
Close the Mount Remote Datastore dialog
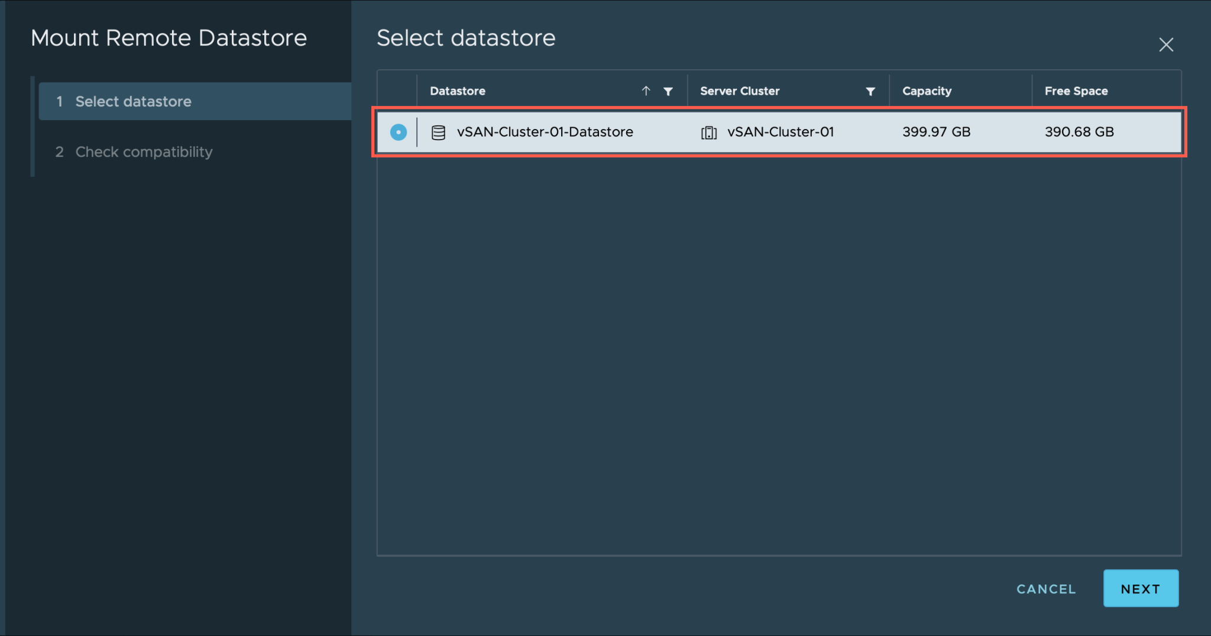(1166, 45)
